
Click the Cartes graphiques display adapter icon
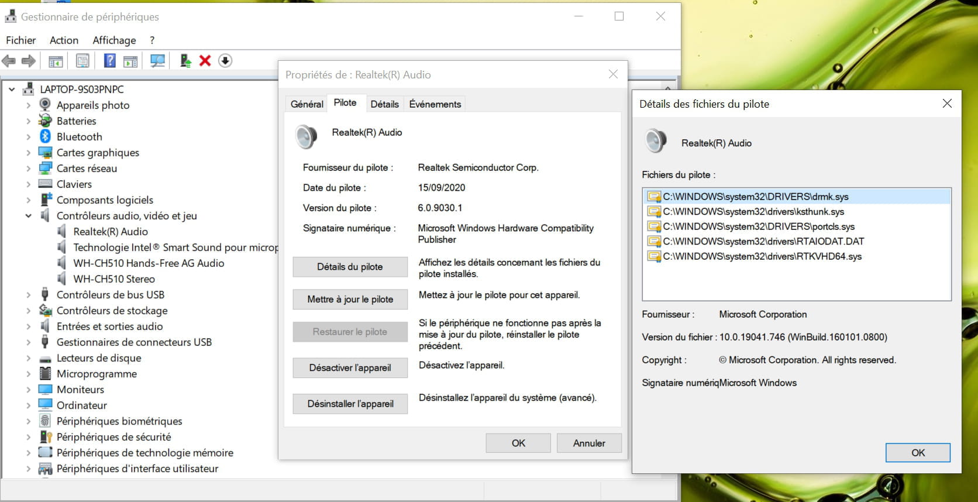pos(45,152)
